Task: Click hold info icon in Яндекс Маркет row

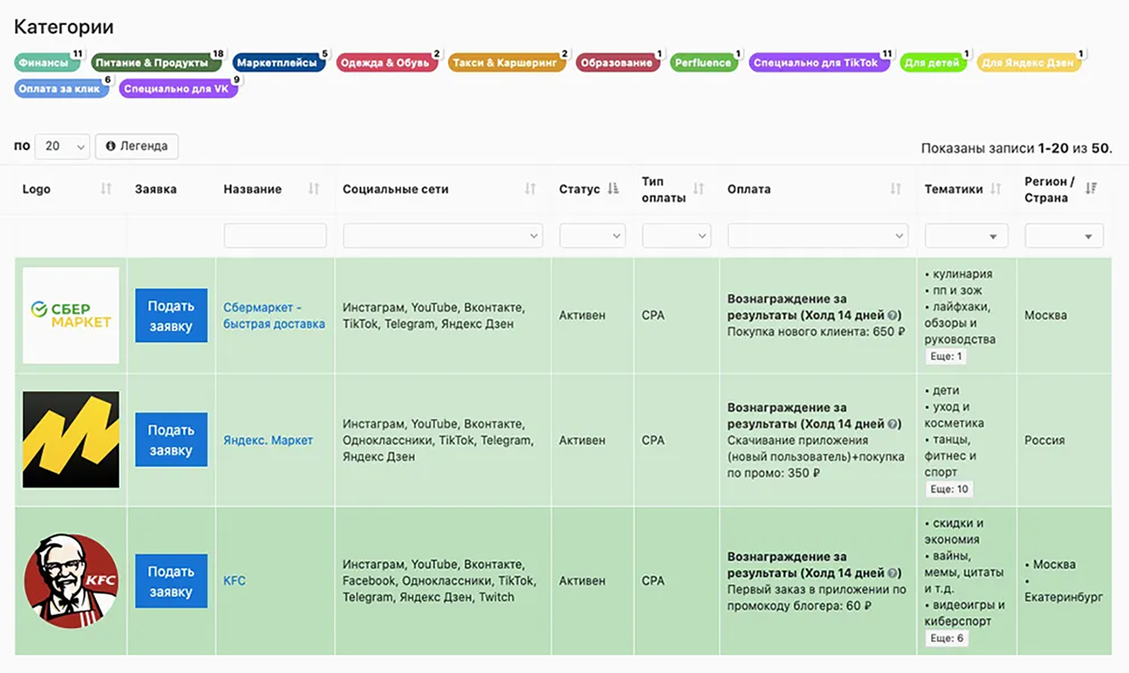Action: click(893, 424)
